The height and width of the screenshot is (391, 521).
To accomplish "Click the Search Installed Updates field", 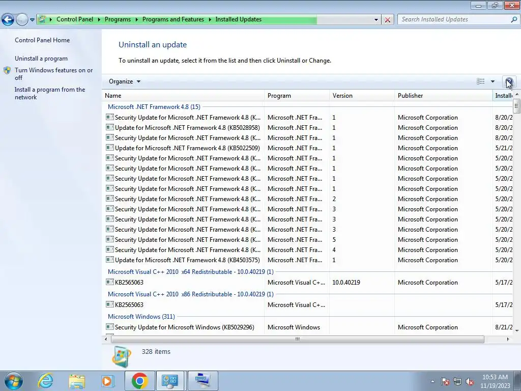I will pos(453,19).
